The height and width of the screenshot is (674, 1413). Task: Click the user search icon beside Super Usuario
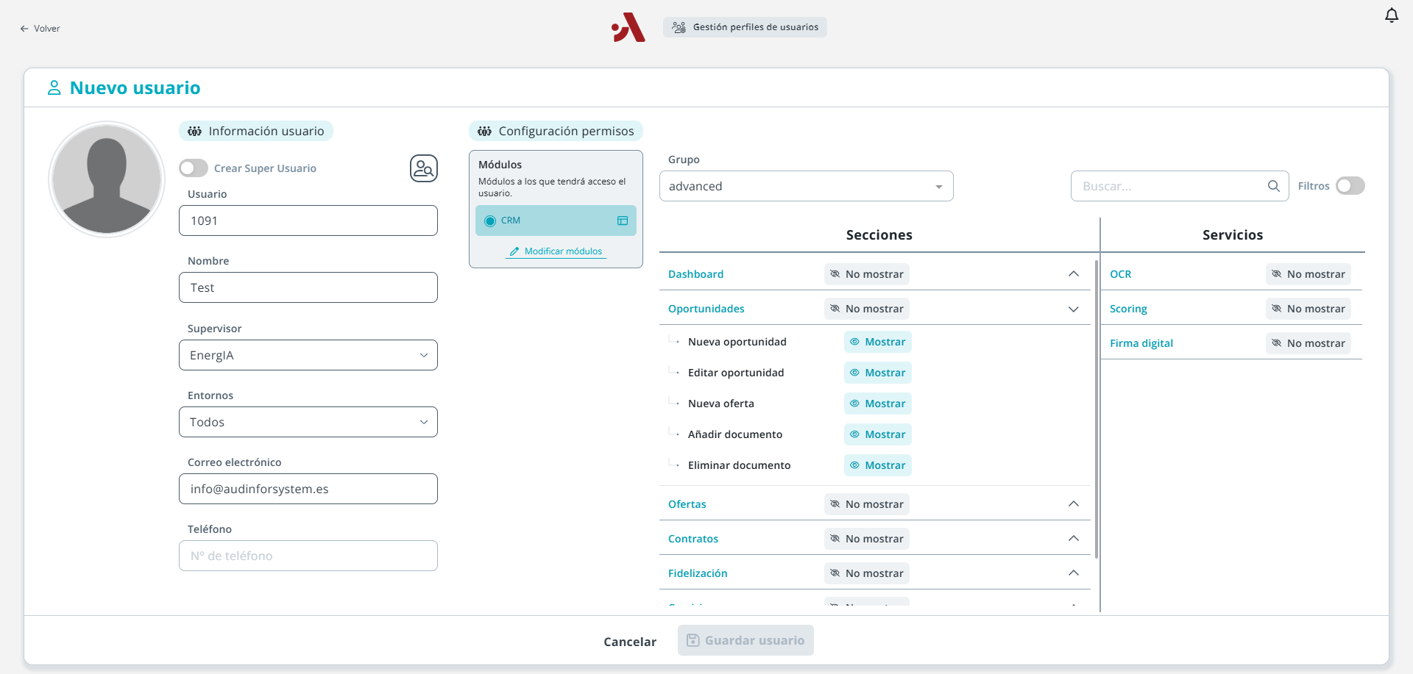(423, 168)
